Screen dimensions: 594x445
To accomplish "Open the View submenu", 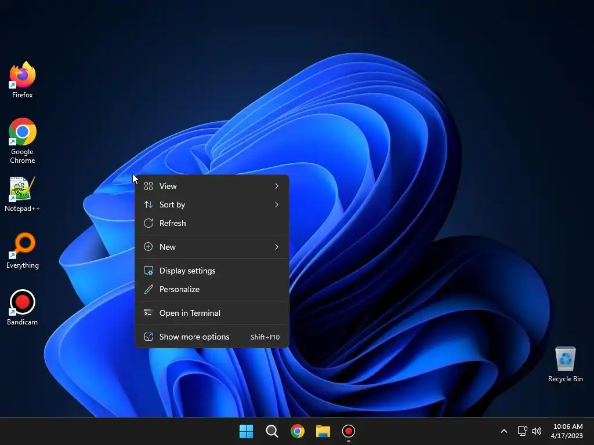I will 212,186.
